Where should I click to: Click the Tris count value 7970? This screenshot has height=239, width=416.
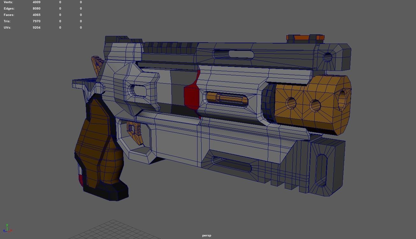(37, 21)
